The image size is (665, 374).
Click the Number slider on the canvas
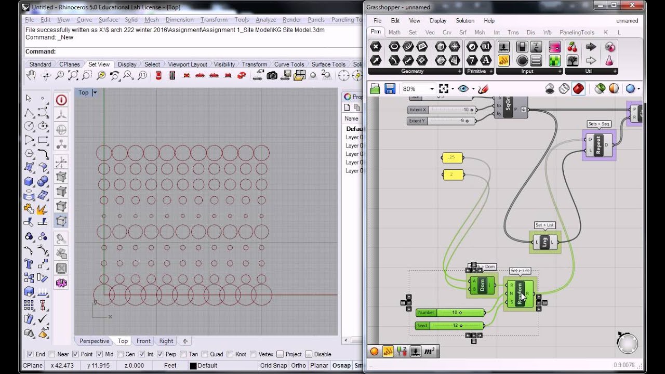[x=450, y=313]
